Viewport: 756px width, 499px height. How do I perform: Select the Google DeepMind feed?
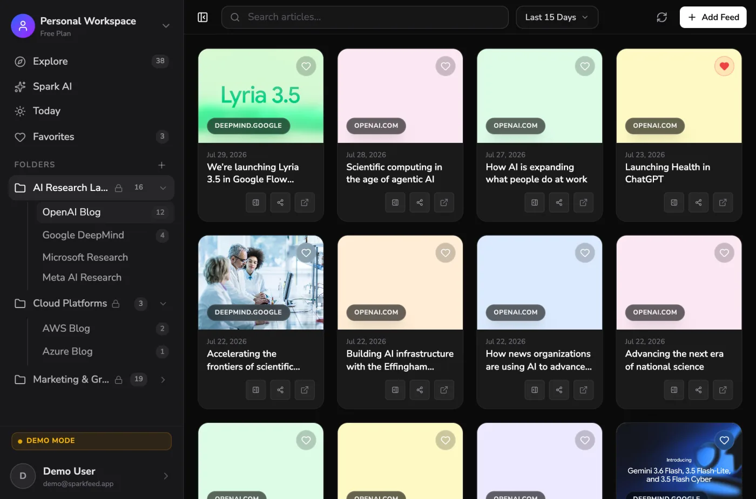[105, 235]
